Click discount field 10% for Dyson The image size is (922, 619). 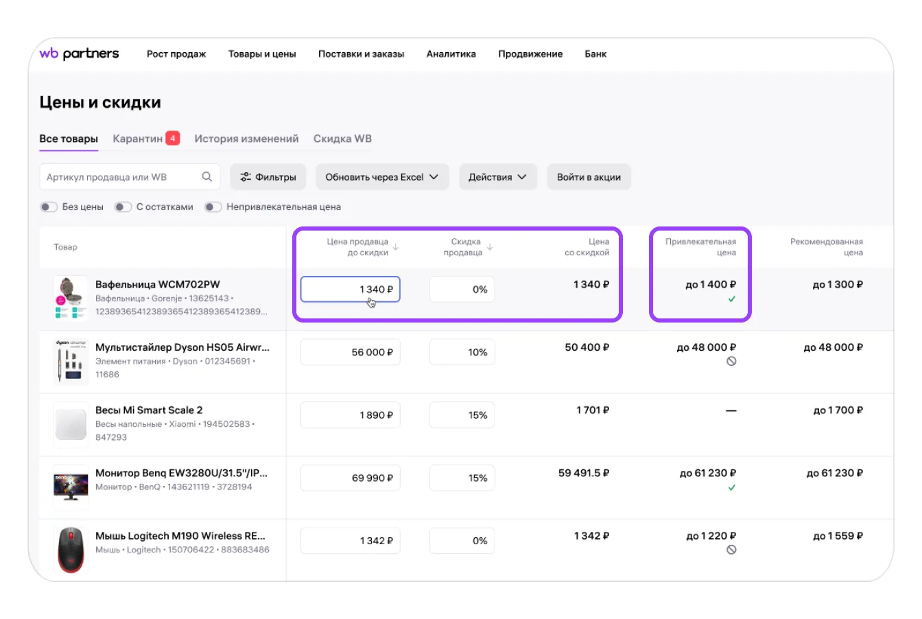pyautogui.click(x=462, y=352)
